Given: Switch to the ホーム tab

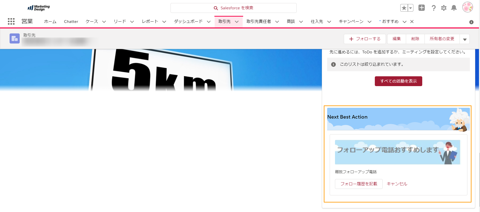Looking at the screenshot, I should 50,22.
